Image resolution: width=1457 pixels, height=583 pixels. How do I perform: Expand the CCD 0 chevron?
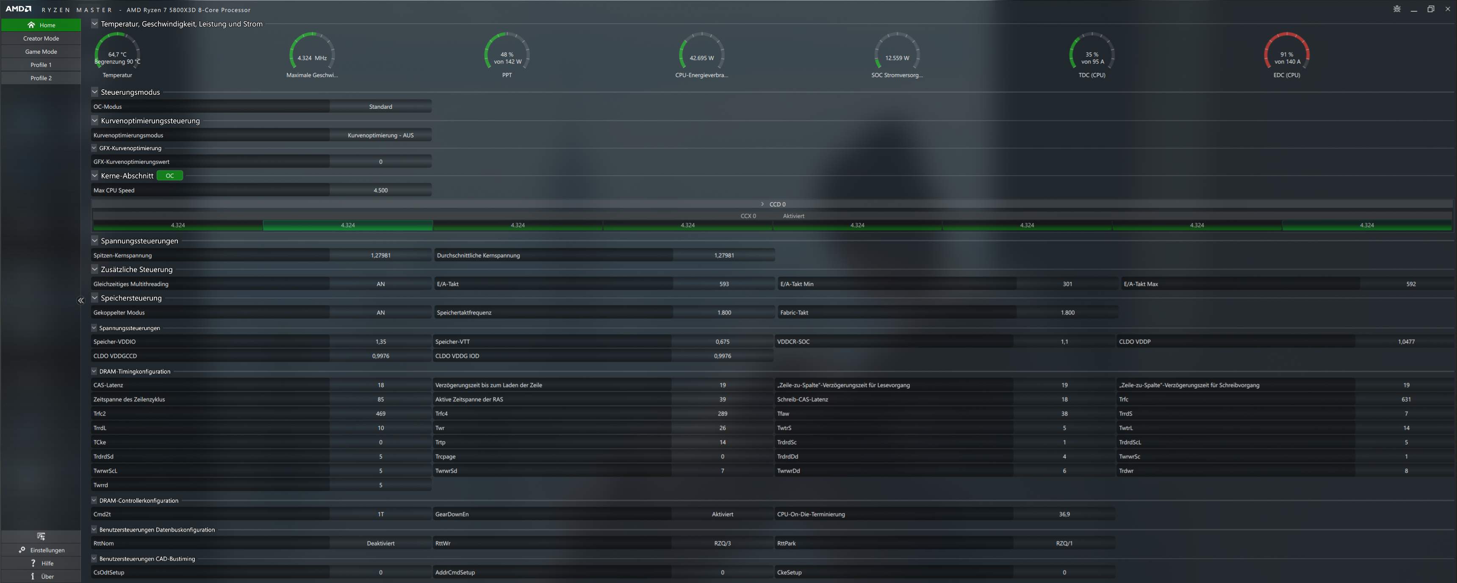click(x=762, y=204)
